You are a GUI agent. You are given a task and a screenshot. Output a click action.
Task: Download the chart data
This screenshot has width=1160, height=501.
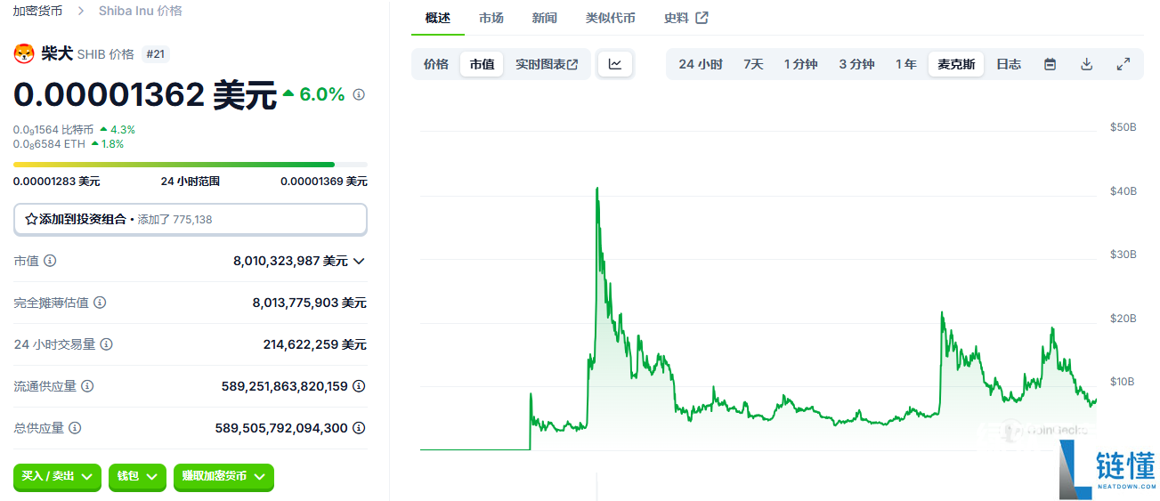pyautogui.click(x=1086, y=64)
